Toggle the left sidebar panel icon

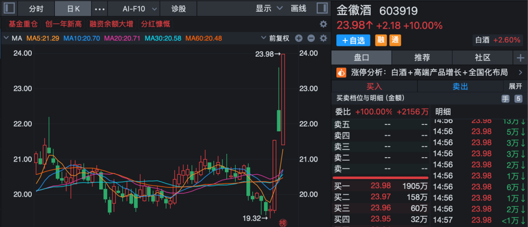tap(10, 8)
